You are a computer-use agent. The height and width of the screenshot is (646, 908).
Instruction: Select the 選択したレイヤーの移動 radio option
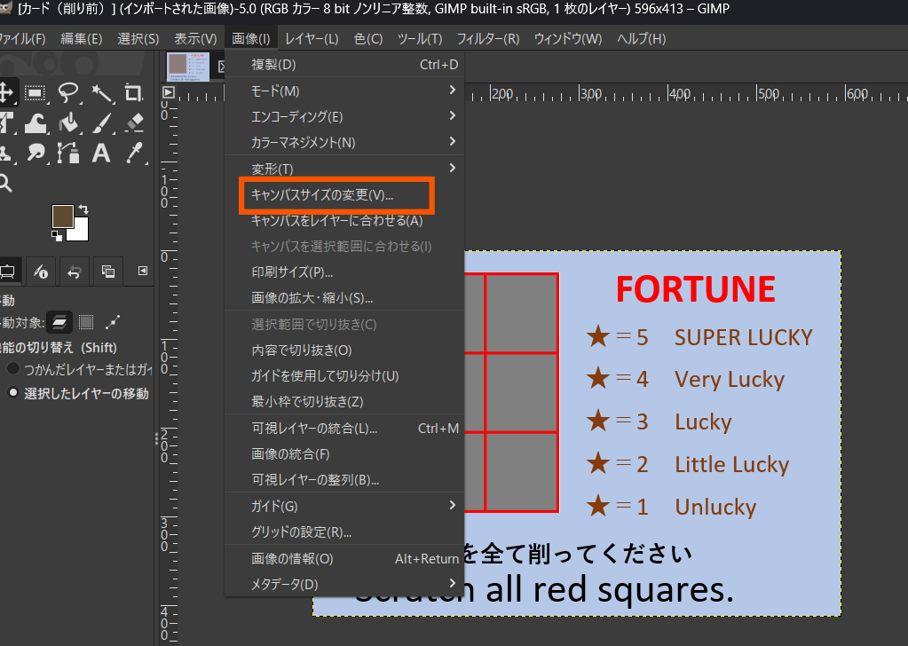click(14, 393)
